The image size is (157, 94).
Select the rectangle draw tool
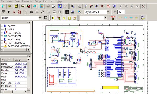point(37,12)
